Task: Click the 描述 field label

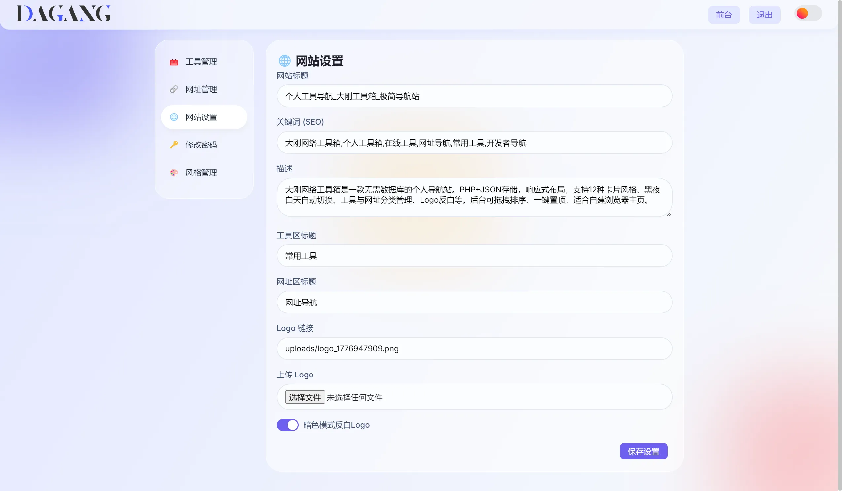Action: (284, 169)
